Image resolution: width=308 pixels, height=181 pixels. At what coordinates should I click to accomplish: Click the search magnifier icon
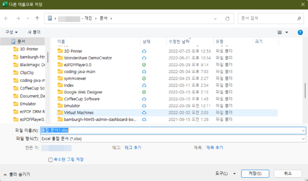pyautogui.click(x=299, y=18)
